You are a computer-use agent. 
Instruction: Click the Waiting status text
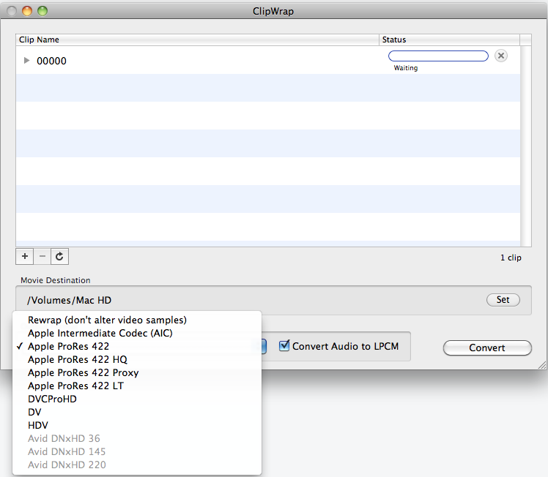tap(406, 68)
